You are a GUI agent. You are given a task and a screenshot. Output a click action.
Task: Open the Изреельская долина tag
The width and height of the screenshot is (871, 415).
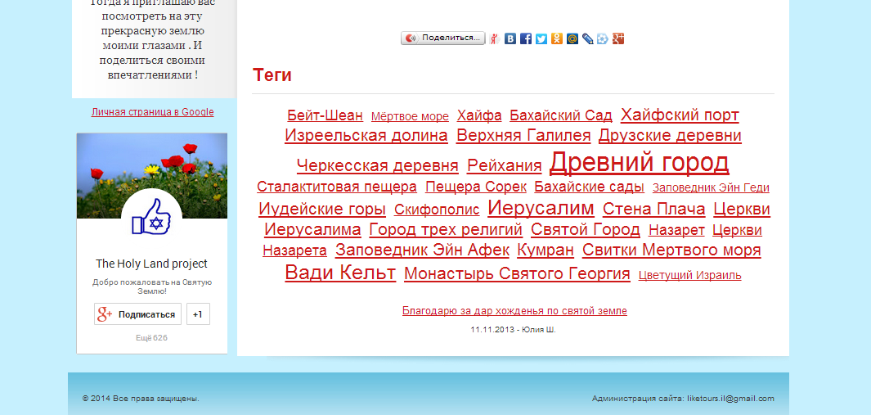(x=366, y=136)
